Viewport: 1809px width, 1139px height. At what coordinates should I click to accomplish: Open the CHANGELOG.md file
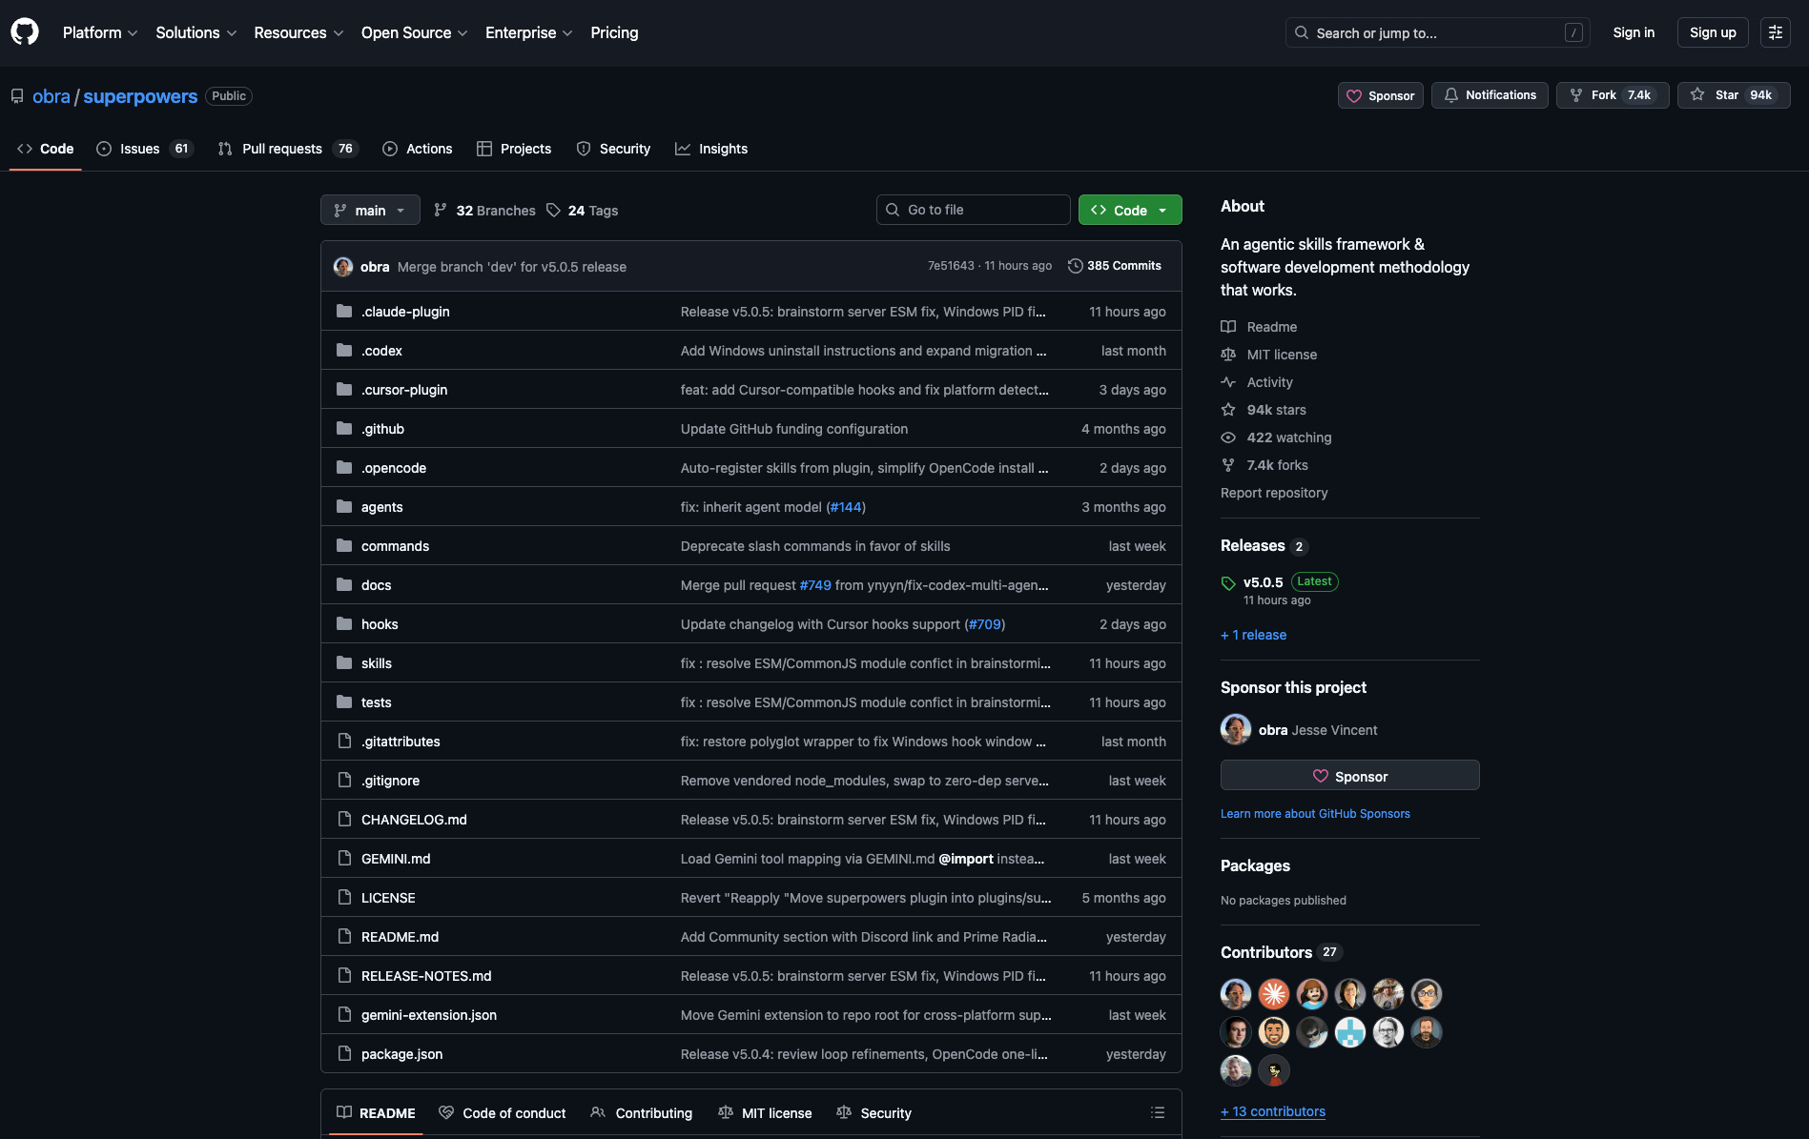(414, 820)
